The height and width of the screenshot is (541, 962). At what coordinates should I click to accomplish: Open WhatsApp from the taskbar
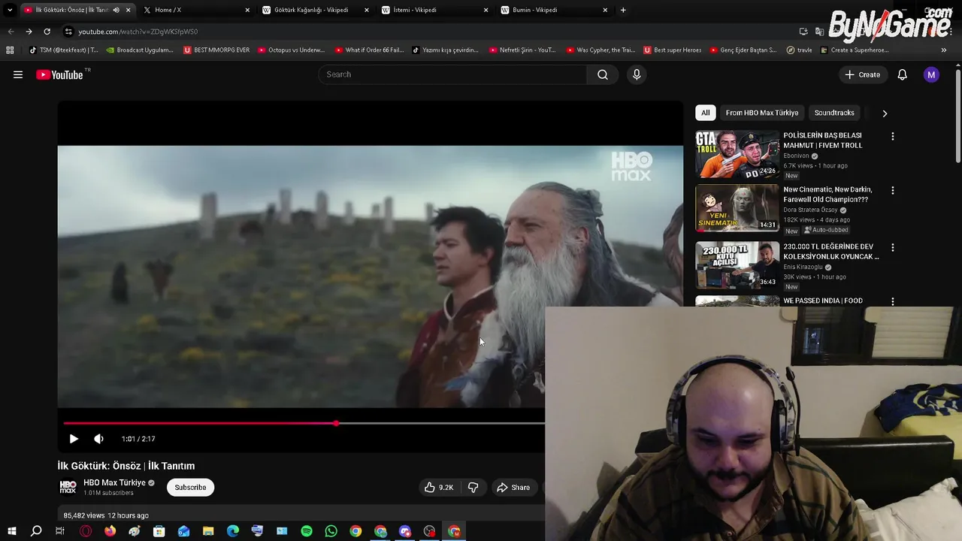(x=331, y=531)
